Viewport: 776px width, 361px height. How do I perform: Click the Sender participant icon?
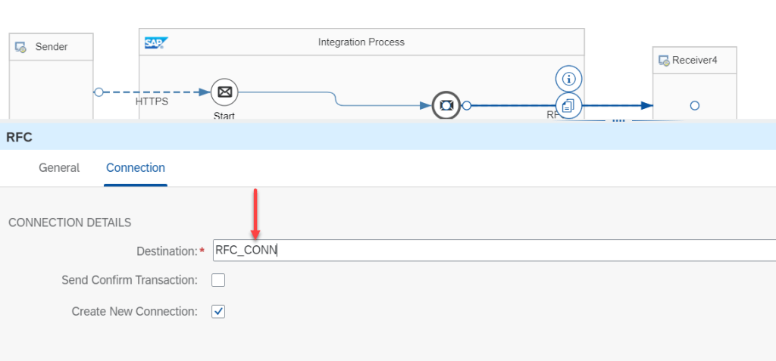point(21,47)
